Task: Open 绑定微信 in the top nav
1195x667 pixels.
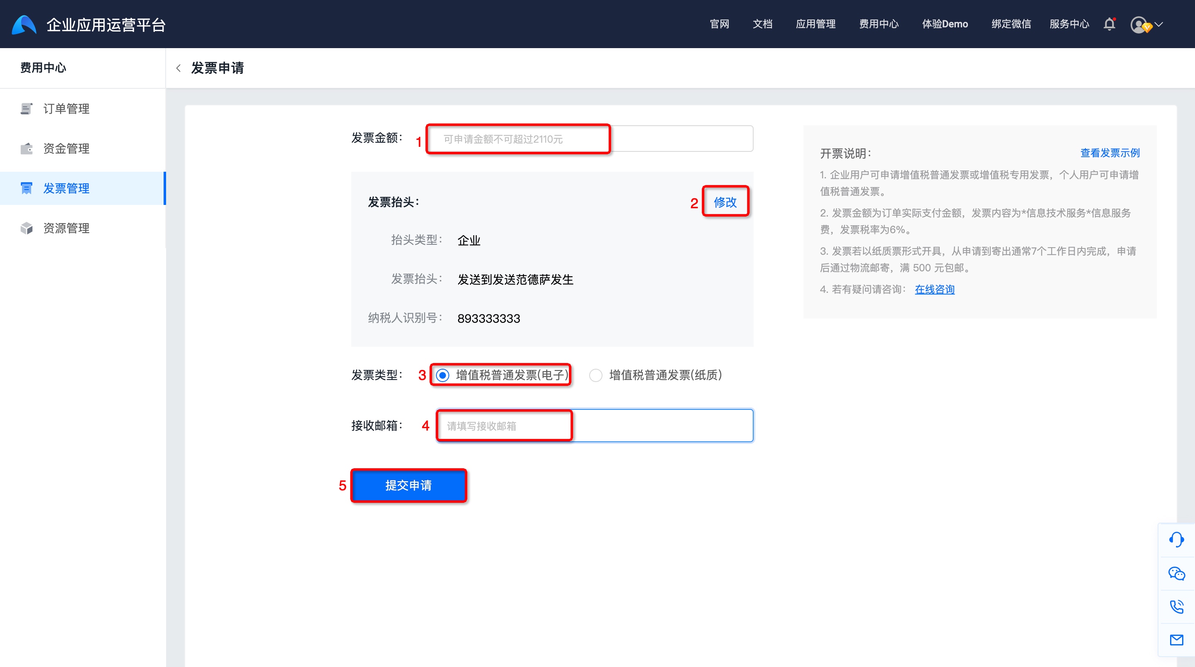Action: [x=1011, y=24]
